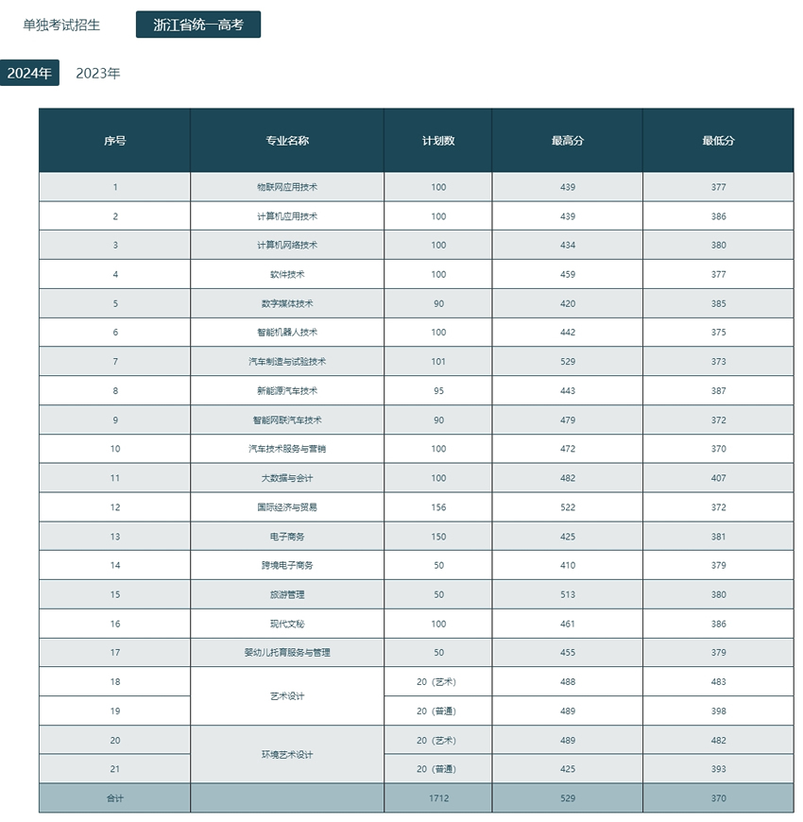Click the 软件技术 row name

287,274
